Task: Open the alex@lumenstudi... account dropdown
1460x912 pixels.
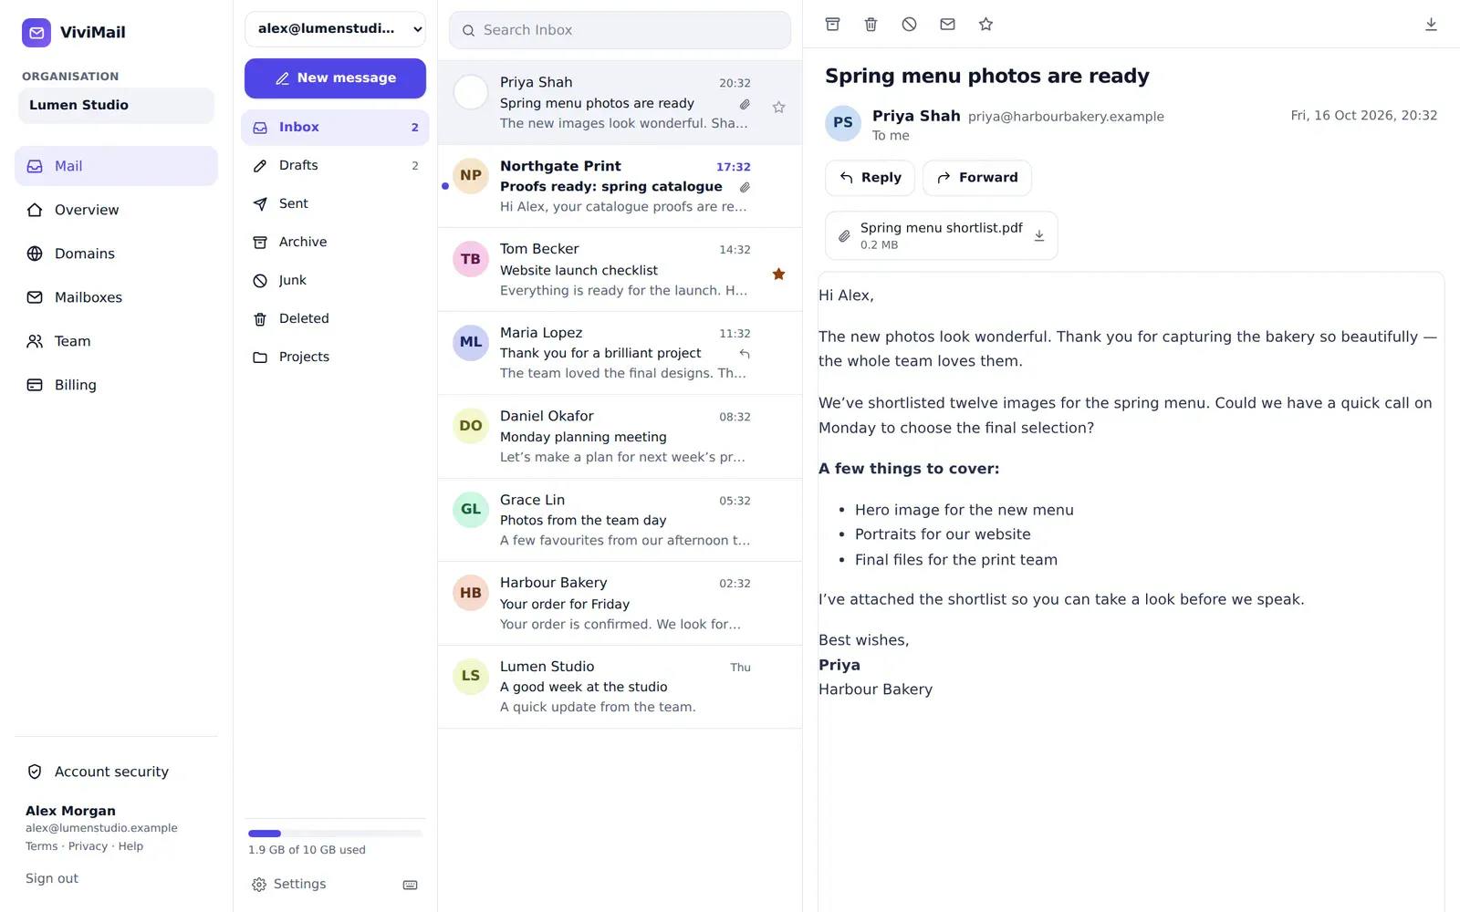Action: click(335, 29)
